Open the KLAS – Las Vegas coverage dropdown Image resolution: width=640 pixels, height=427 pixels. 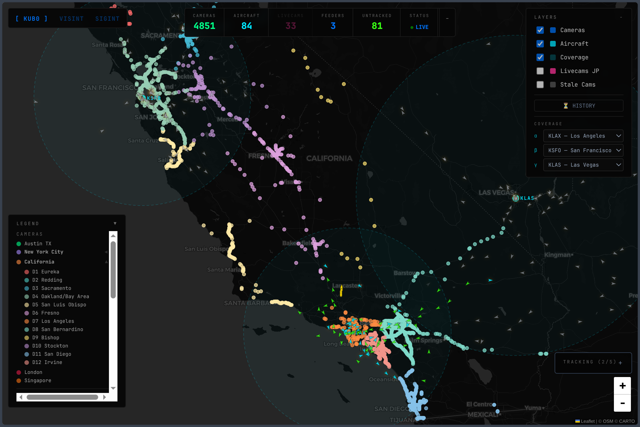click(x=583, y=165)
